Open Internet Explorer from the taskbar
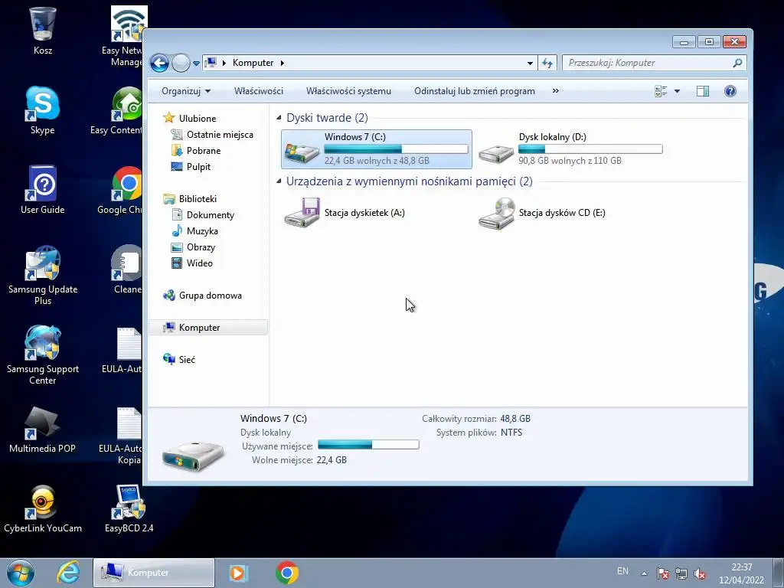The image size is (784, 588). [x=68, y=573]
